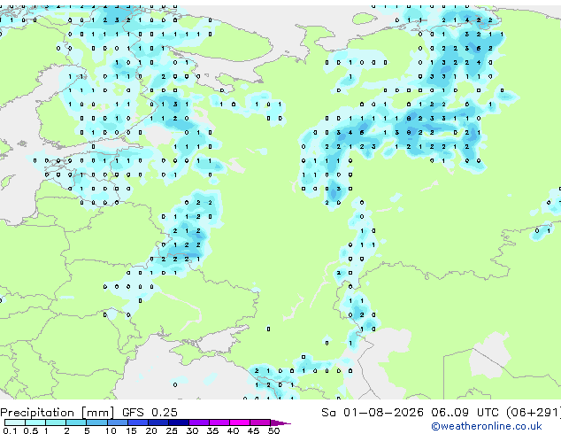Screen dimensions: 561x434
Task: Pick the 20–25 mm legend swatch
Action: [x=158, y=422]
